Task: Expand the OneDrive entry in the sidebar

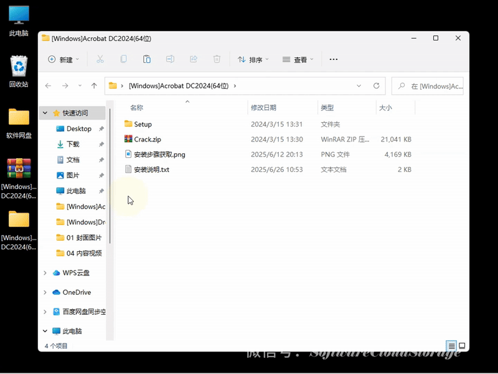Action: click(x=44, y=292)
